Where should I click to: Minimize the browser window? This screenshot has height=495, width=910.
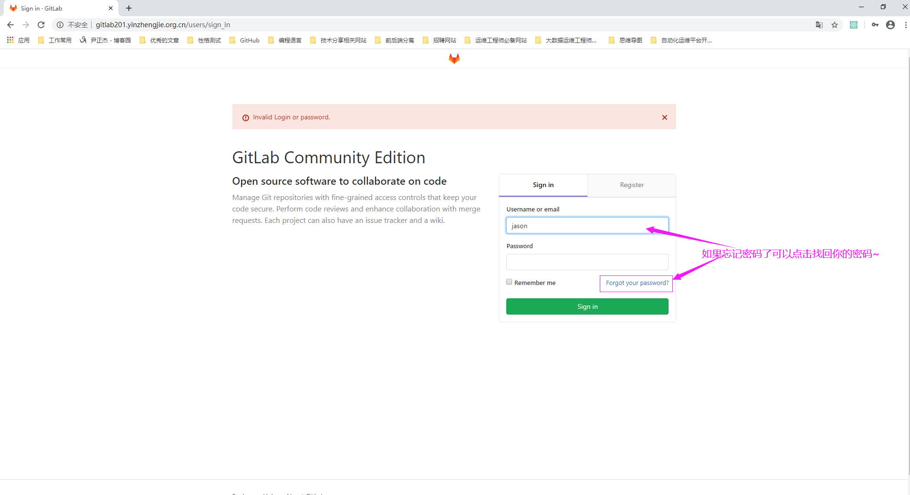(861, 7)
